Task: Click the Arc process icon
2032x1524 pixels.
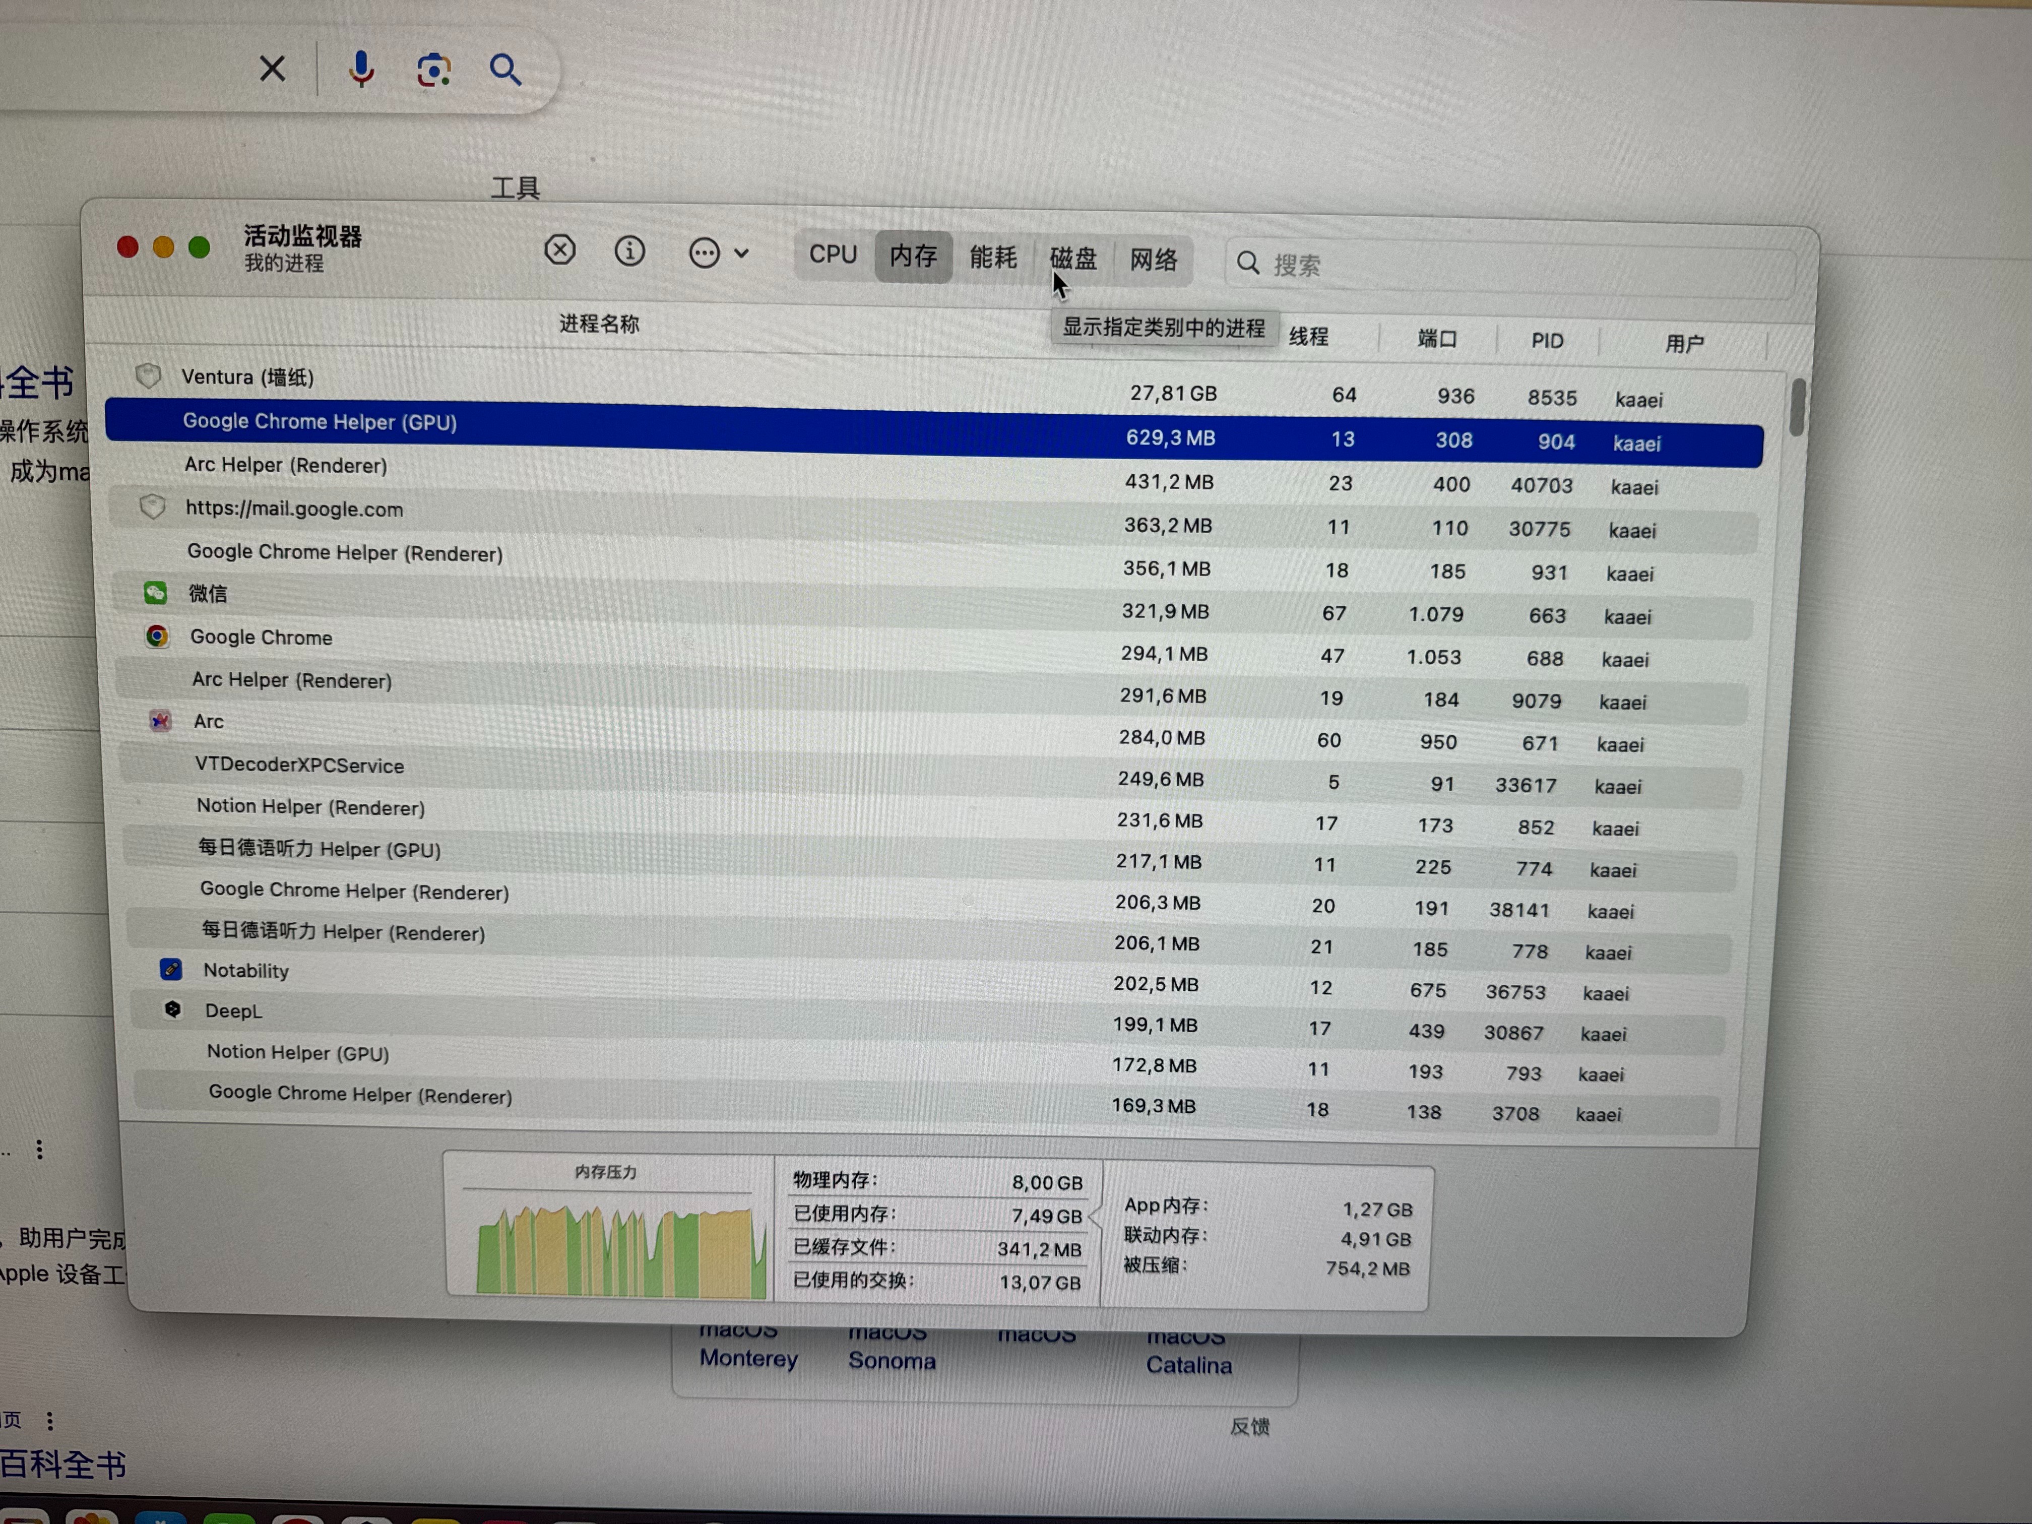Action: pyautogui.click(x=160, y=721)
